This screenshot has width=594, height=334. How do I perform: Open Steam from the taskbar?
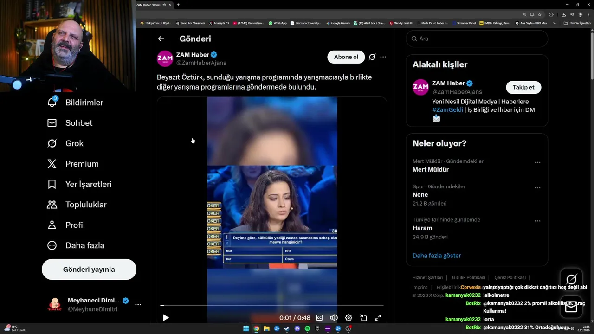[x=287, y=328]
